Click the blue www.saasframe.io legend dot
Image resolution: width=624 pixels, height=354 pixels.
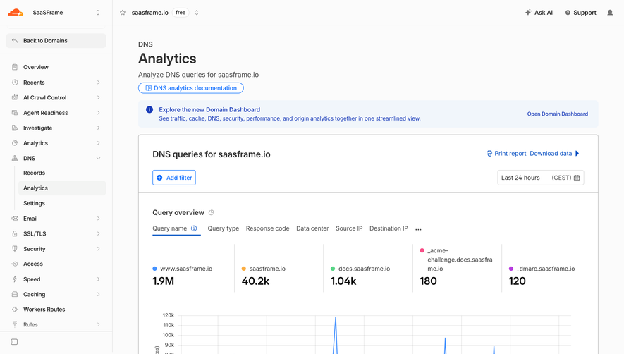[155, 269]
